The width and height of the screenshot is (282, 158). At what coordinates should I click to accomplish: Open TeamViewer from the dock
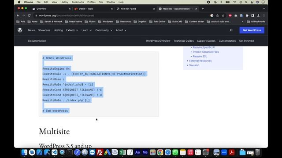click(92, 152)
